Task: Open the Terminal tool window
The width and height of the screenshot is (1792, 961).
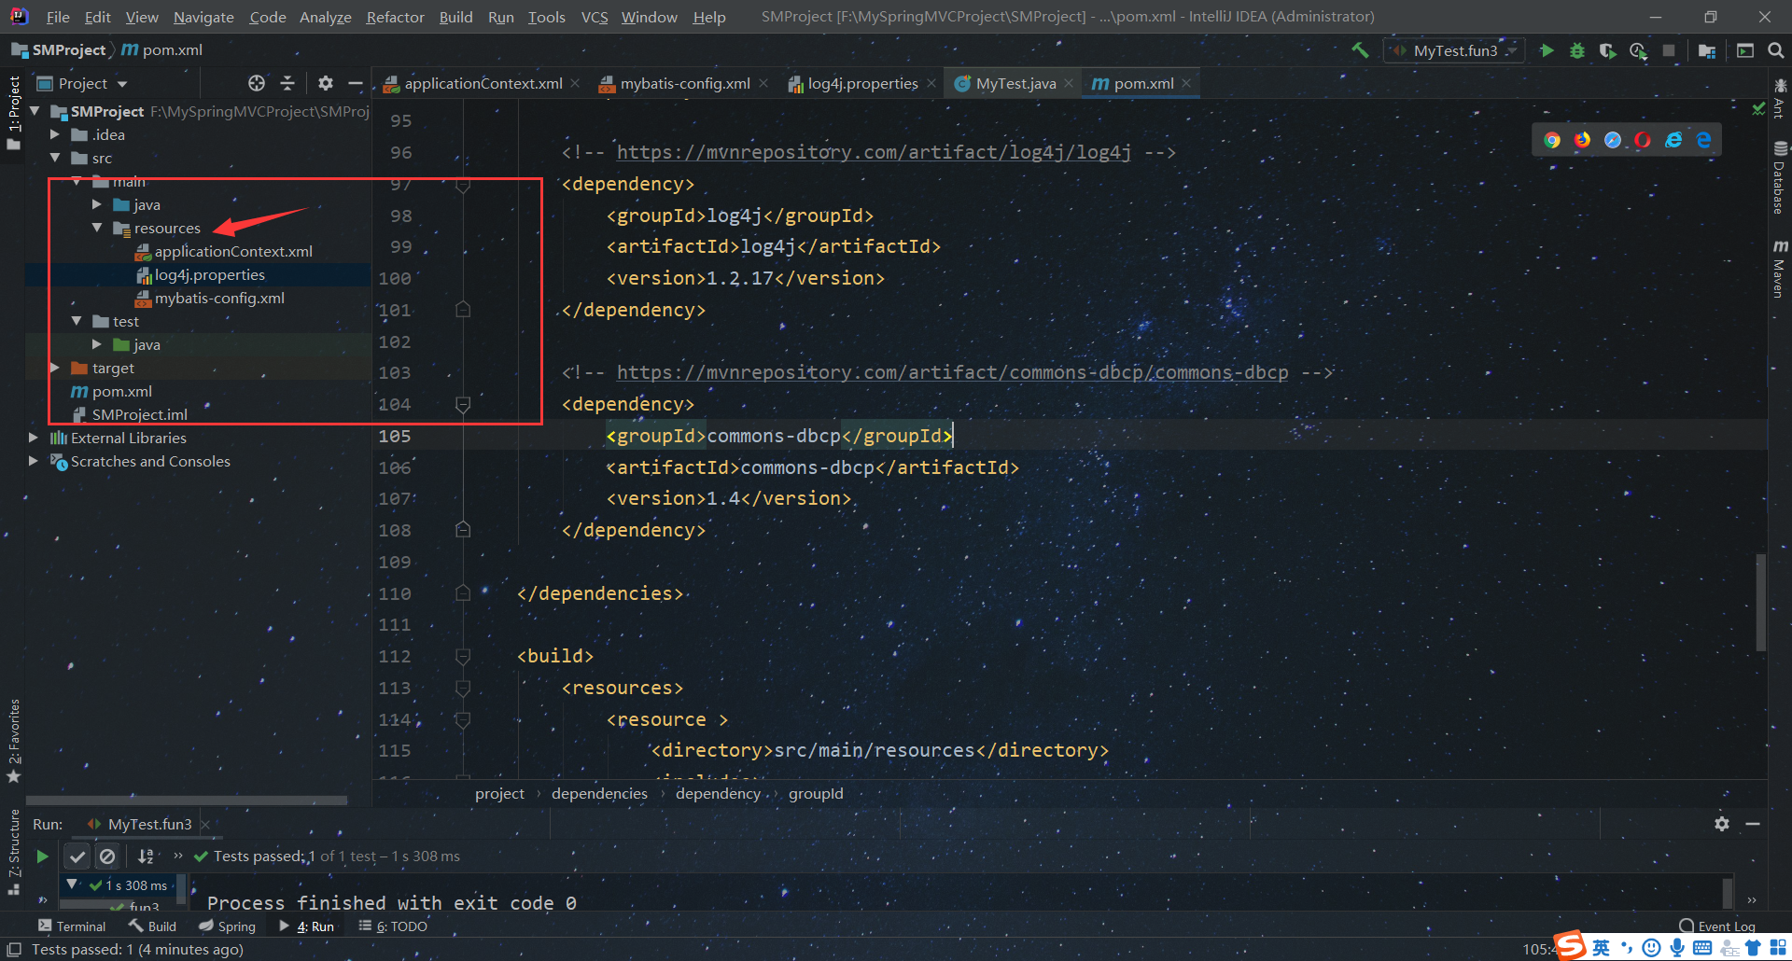Action: point(72,926)
